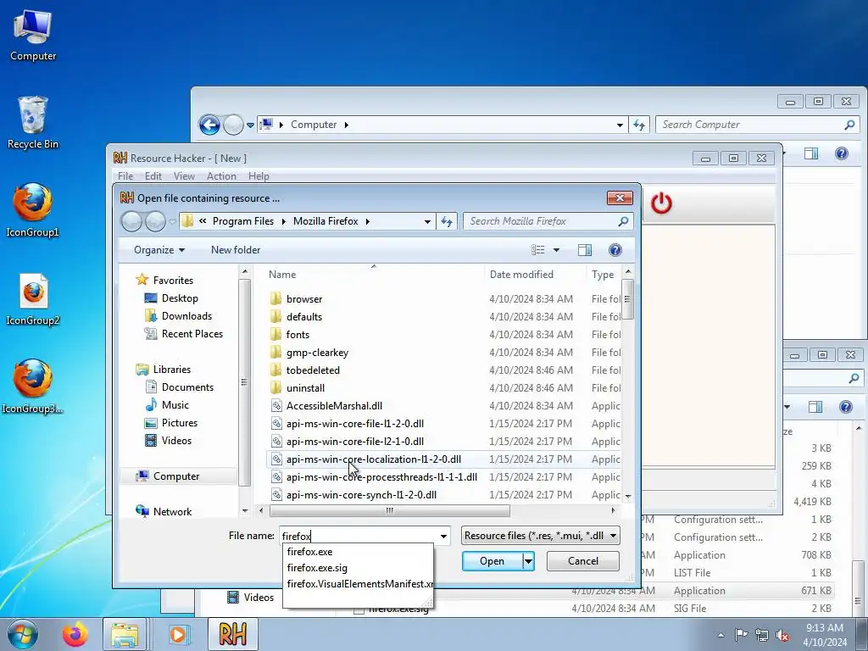
Task: Select Downloads under Favorites
Action: click(x=186, y=316)
